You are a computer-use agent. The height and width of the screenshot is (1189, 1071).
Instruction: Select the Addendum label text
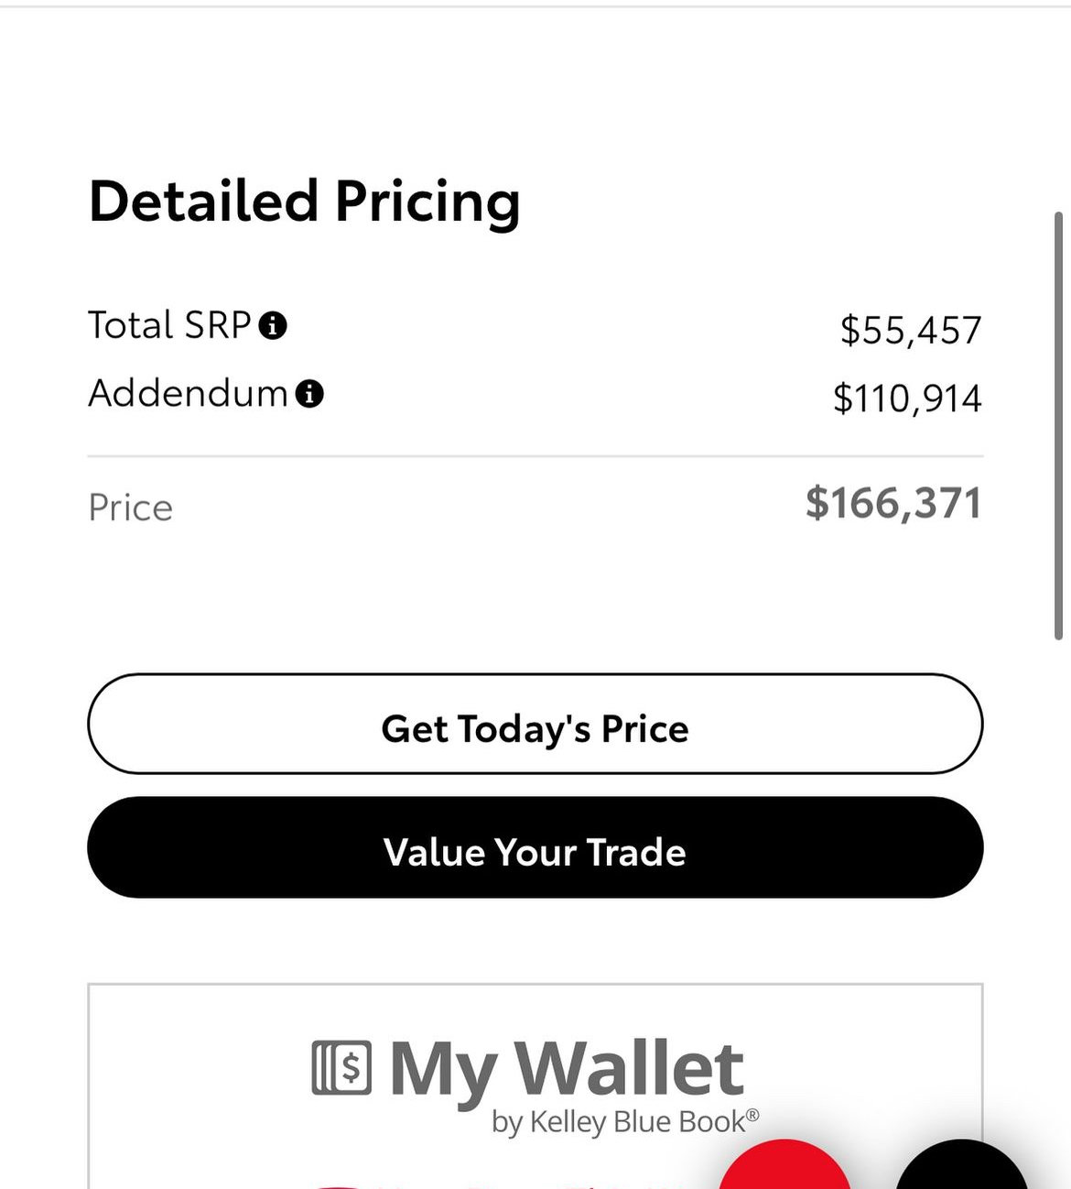coord(189,394)
